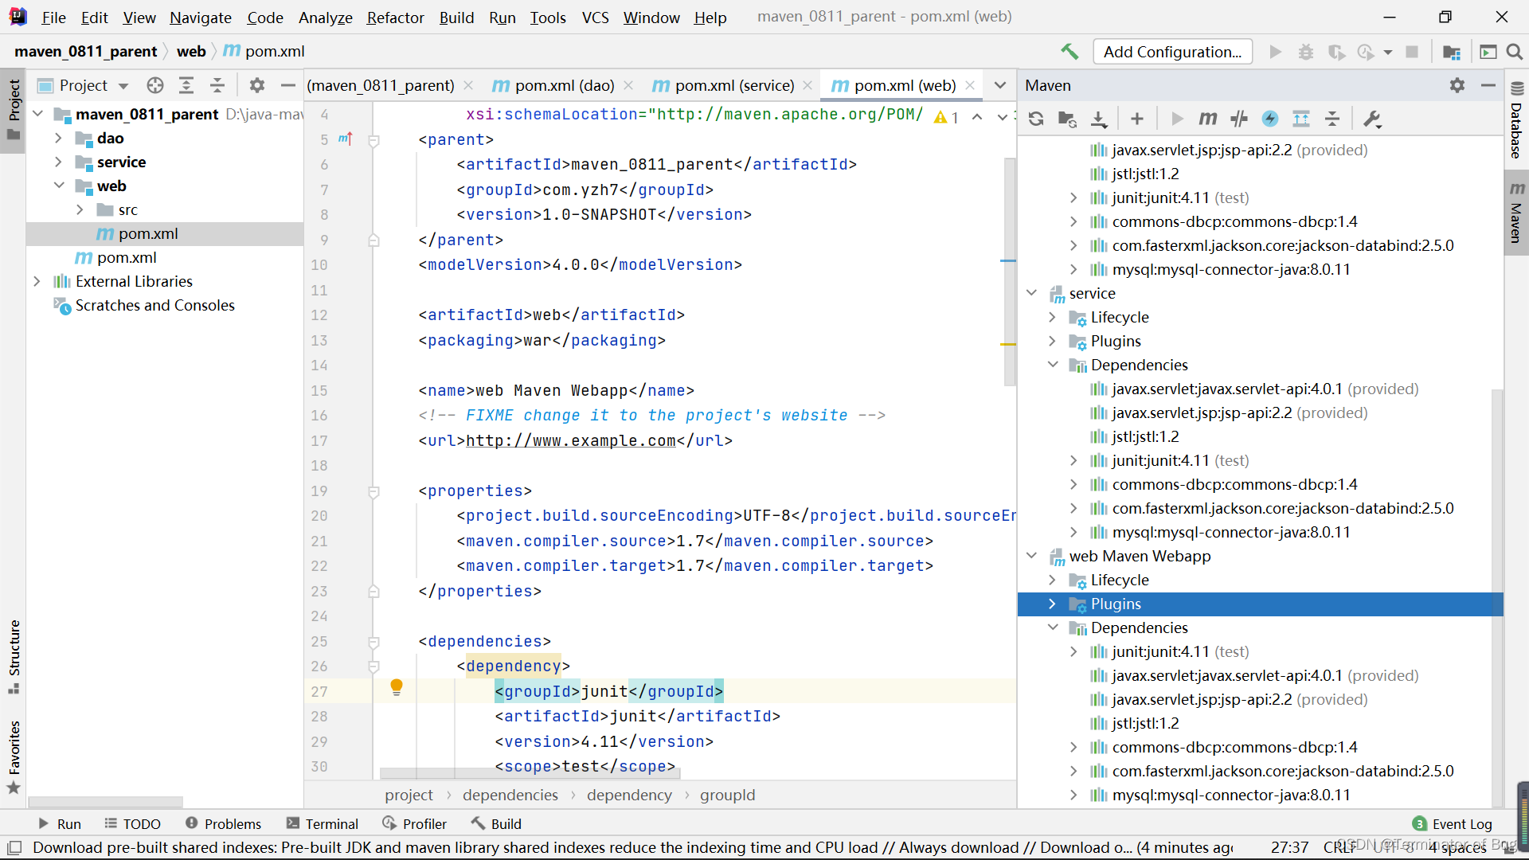Open Project panel gear settings
Screen dimensions: 1529x860
[257, 85]
